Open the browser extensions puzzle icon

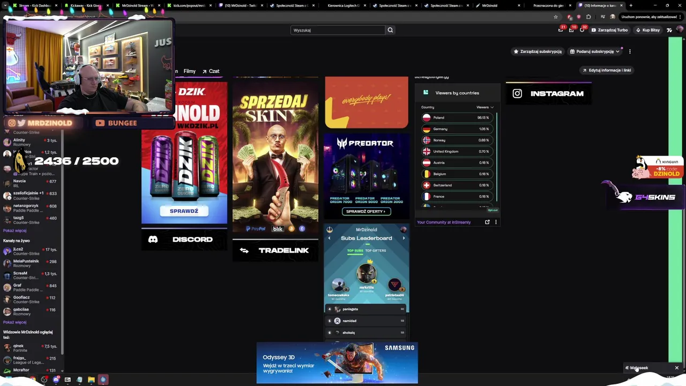[588, 17]
